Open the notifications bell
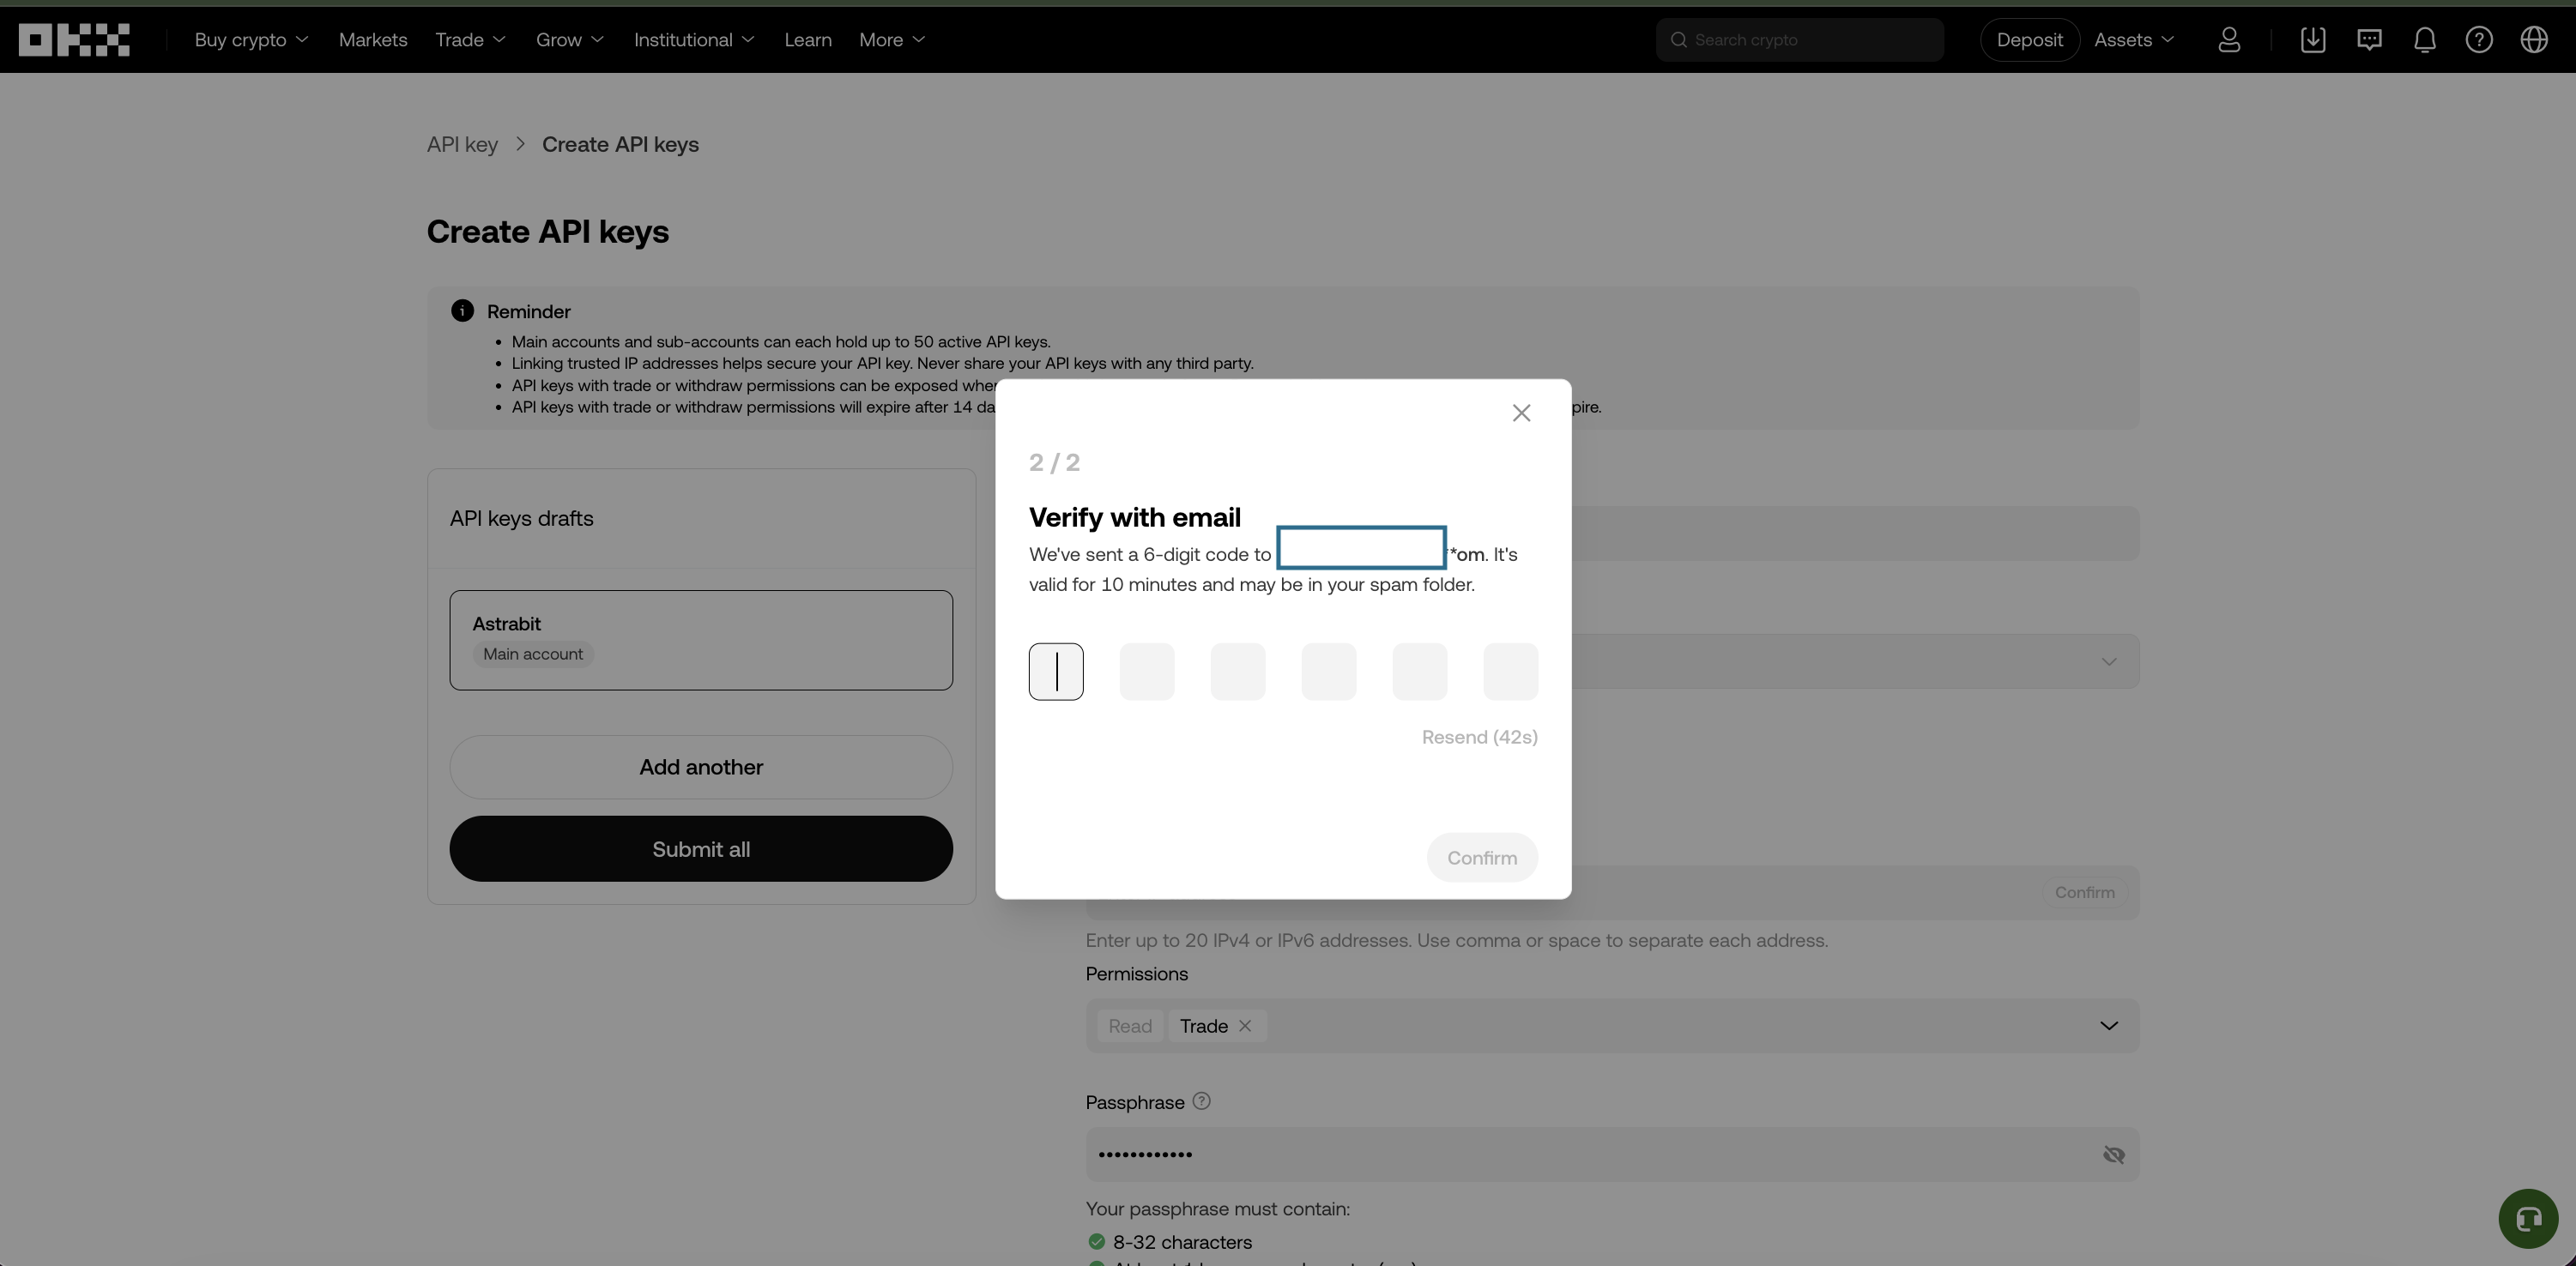 pos(2425,40)
